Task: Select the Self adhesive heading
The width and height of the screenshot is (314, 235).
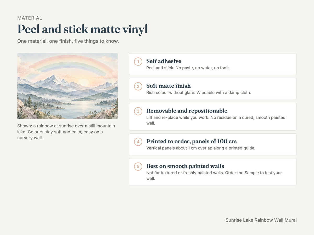Action: [x=164, y=61]
